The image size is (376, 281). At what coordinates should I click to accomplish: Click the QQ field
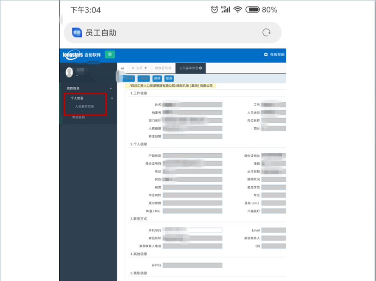click(x=273, y=246)
